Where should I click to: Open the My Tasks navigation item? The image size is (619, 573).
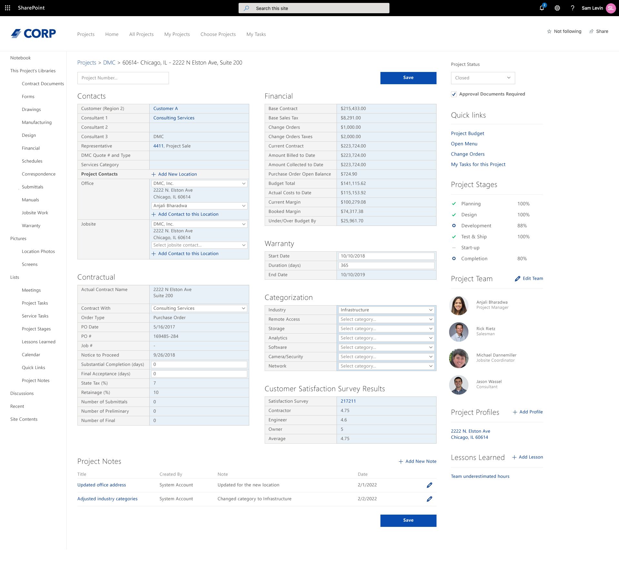[x=256, y=34]
